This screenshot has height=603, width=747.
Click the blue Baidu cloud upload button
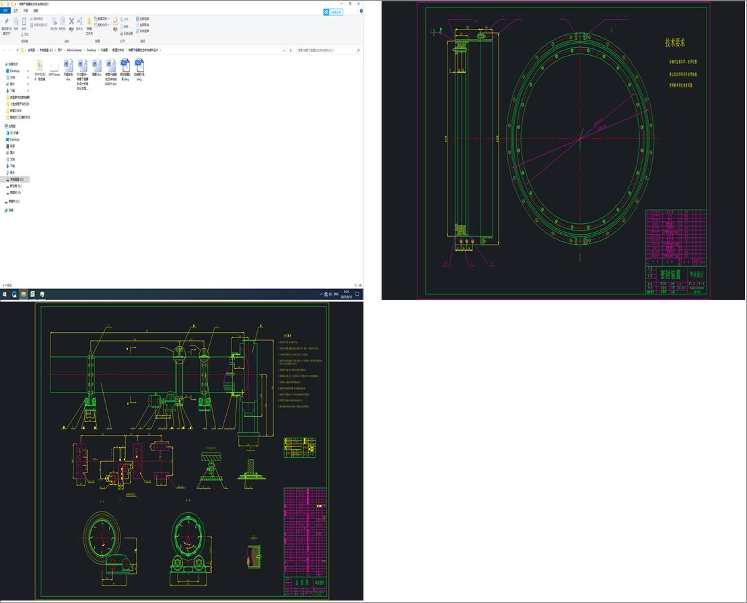coord(332,11)
